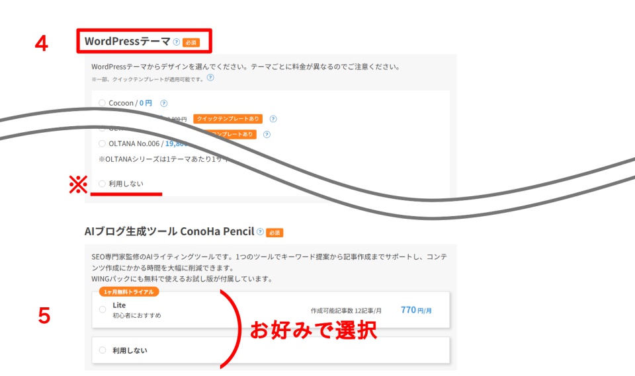Click the AIブログ生成ツール ConoHa Pencil heading
Viewport: 635px width, 376px height.
169,232
